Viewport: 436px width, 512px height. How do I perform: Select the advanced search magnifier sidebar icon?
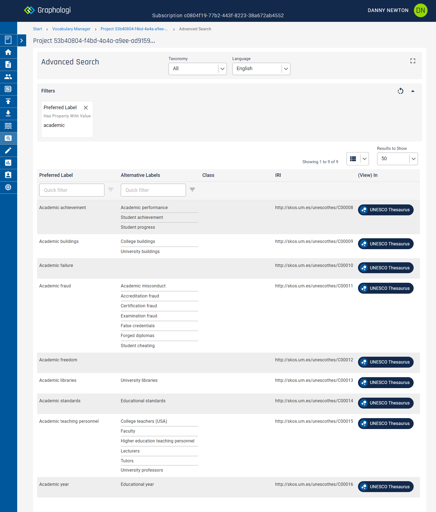click(8, 138)
